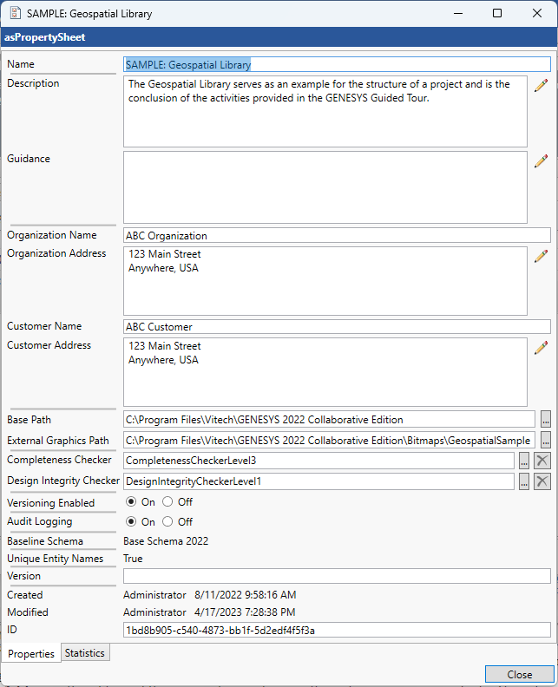Edit Customer Address using pencil icon
This screenshot has height=687, width=558.
(541, 348)
